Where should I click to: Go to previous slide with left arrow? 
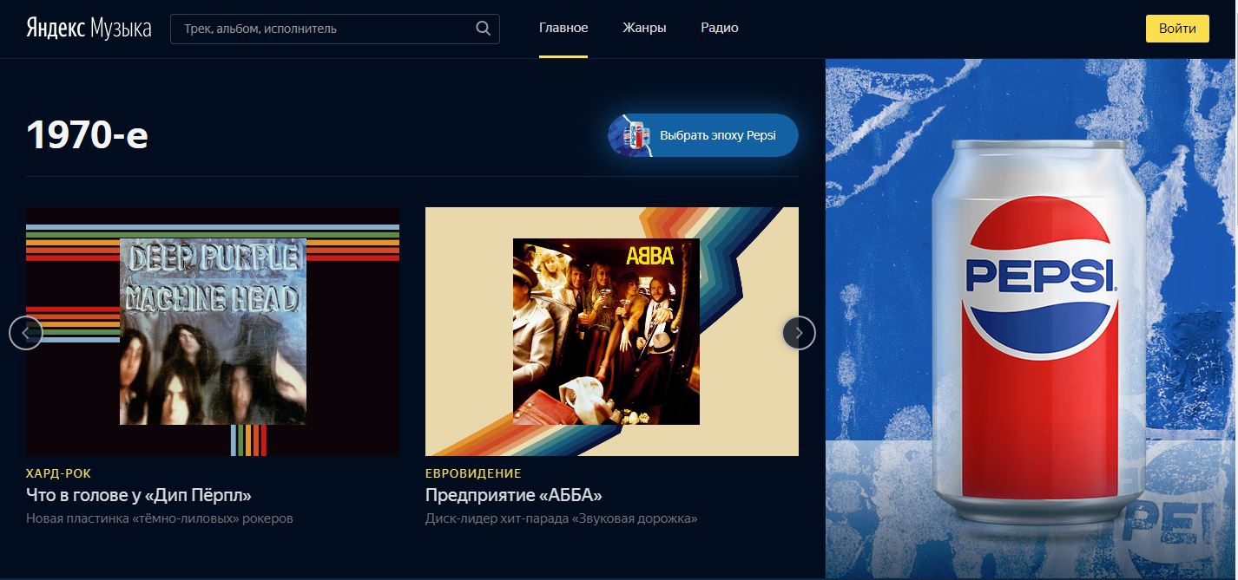pyautogui.click(x=26, y=333)
